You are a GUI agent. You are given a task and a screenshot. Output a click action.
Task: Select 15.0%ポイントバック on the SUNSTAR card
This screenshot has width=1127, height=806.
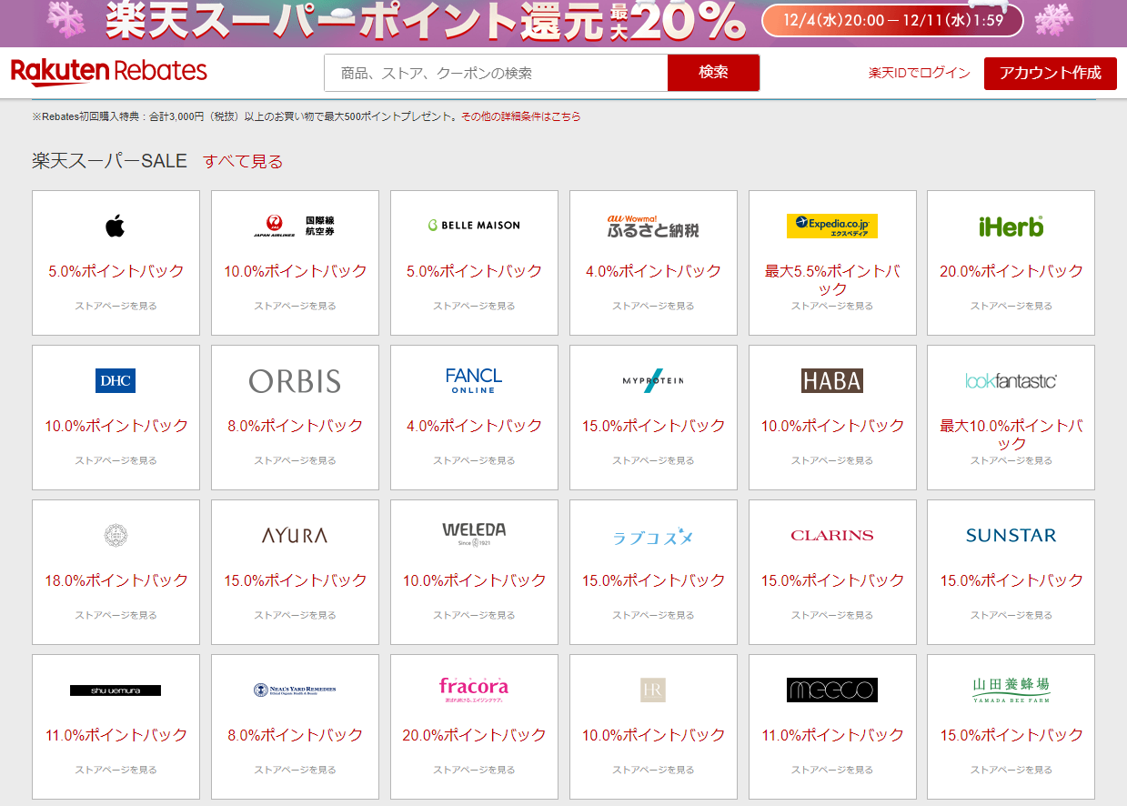[x=1011, y=580]
